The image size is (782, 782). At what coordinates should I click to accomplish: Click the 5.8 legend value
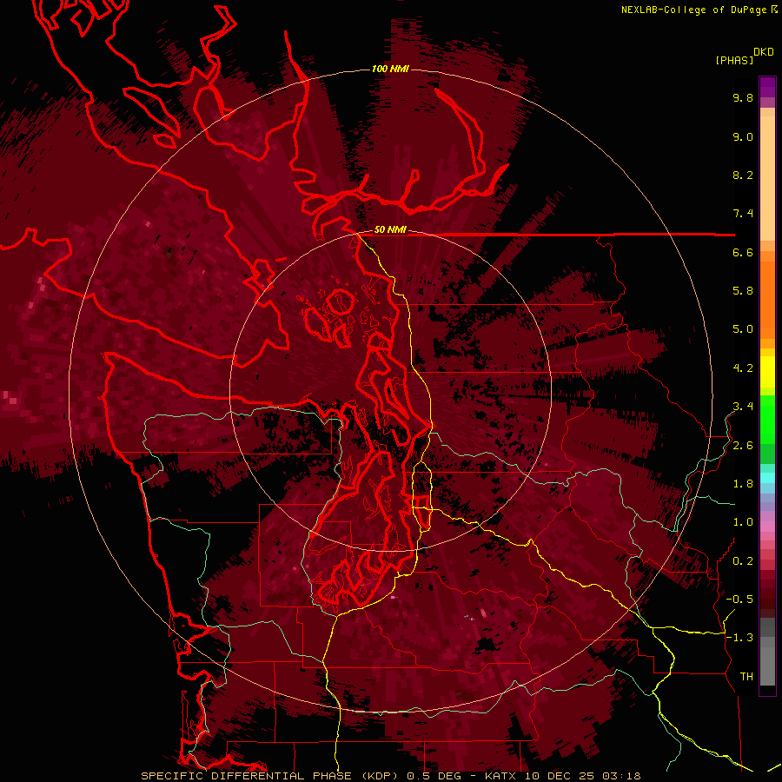pos(743,291)
